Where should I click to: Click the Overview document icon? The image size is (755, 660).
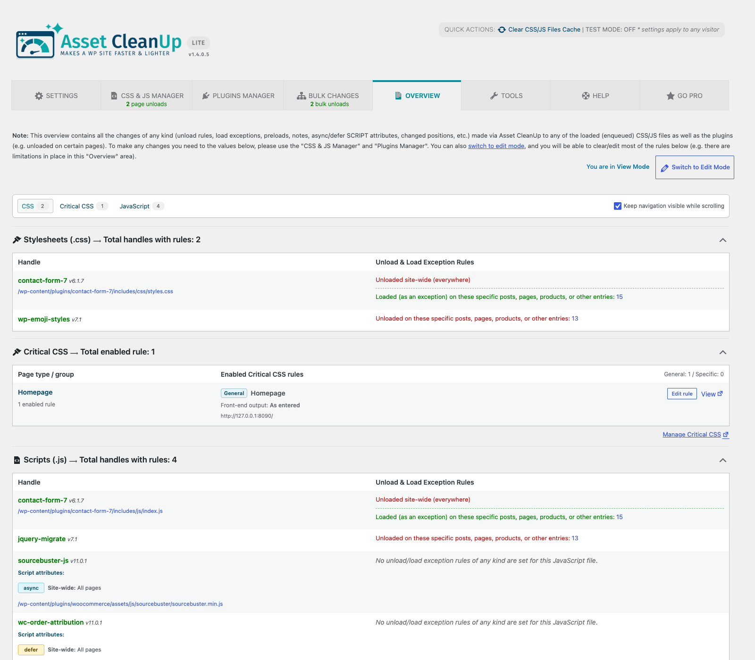click(398, 96)
